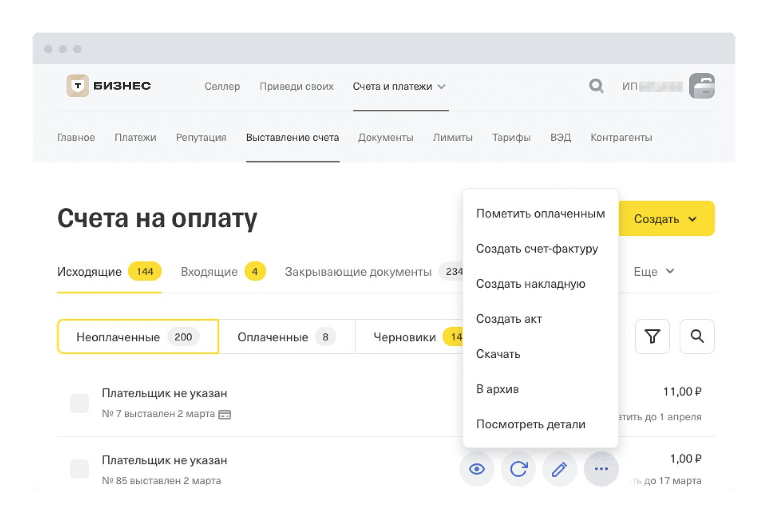Click the refresh icon for invoice №85

(518, 469)
